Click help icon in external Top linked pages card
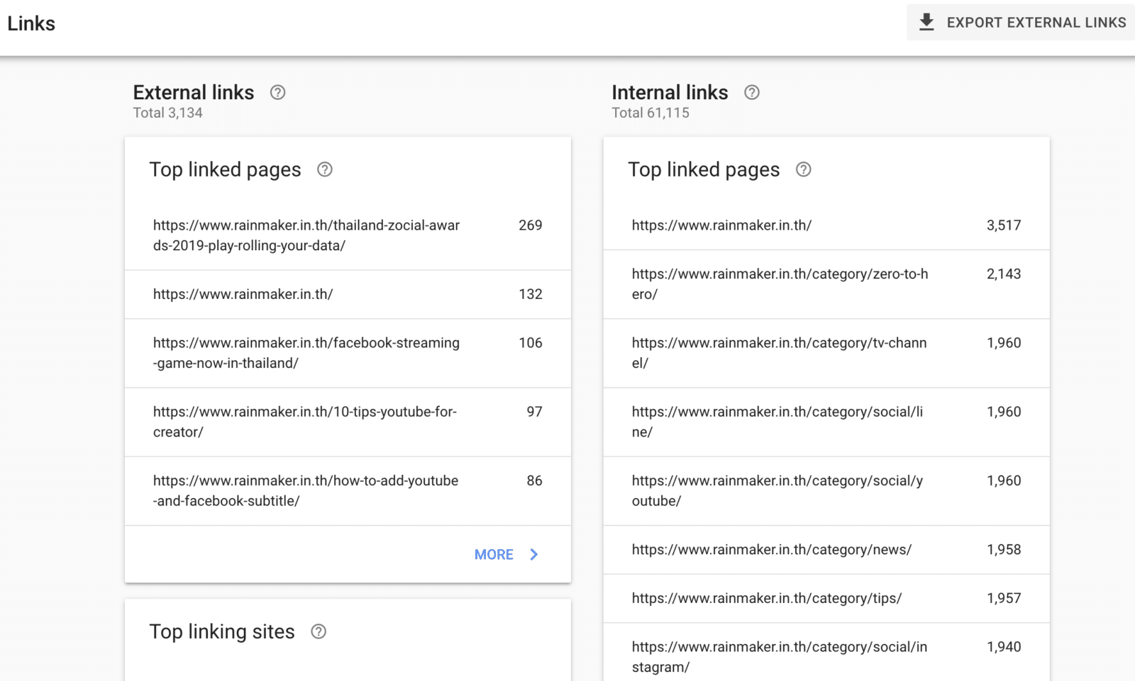The width and height of the screenshot is (1135, 681). pyautogui.click(x=324, y=169)
